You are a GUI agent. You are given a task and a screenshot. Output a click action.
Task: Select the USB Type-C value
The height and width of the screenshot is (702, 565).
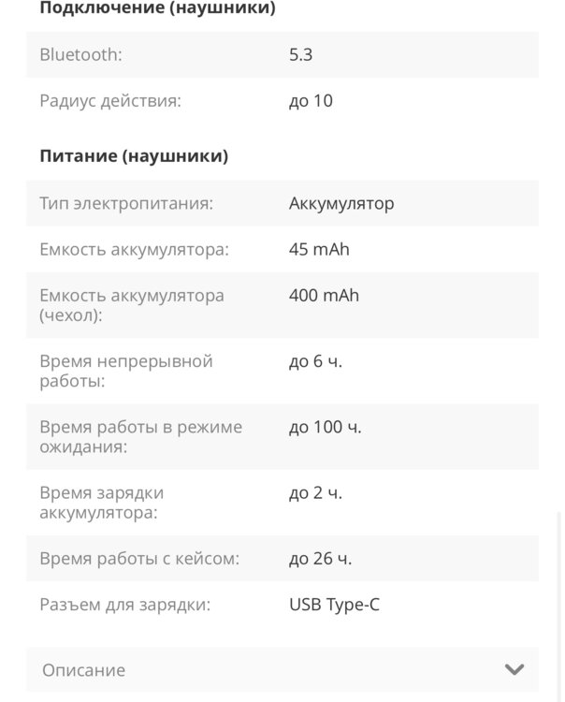point(334,605)
